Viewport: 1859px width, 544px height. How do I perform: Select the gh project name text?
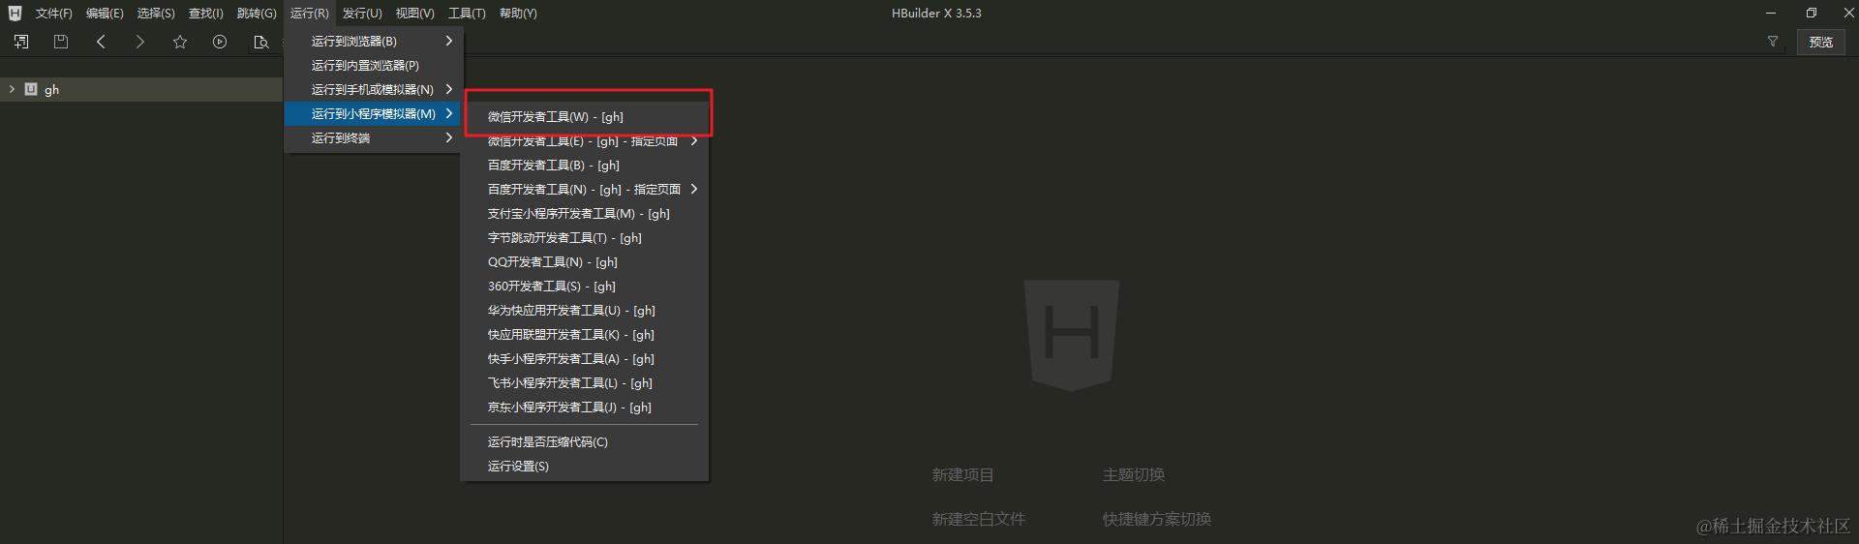coord(52,90)
